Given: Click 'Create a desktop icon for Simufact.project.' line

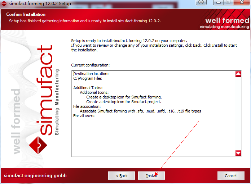Looking at the screenshot, I should pos(124,102).
